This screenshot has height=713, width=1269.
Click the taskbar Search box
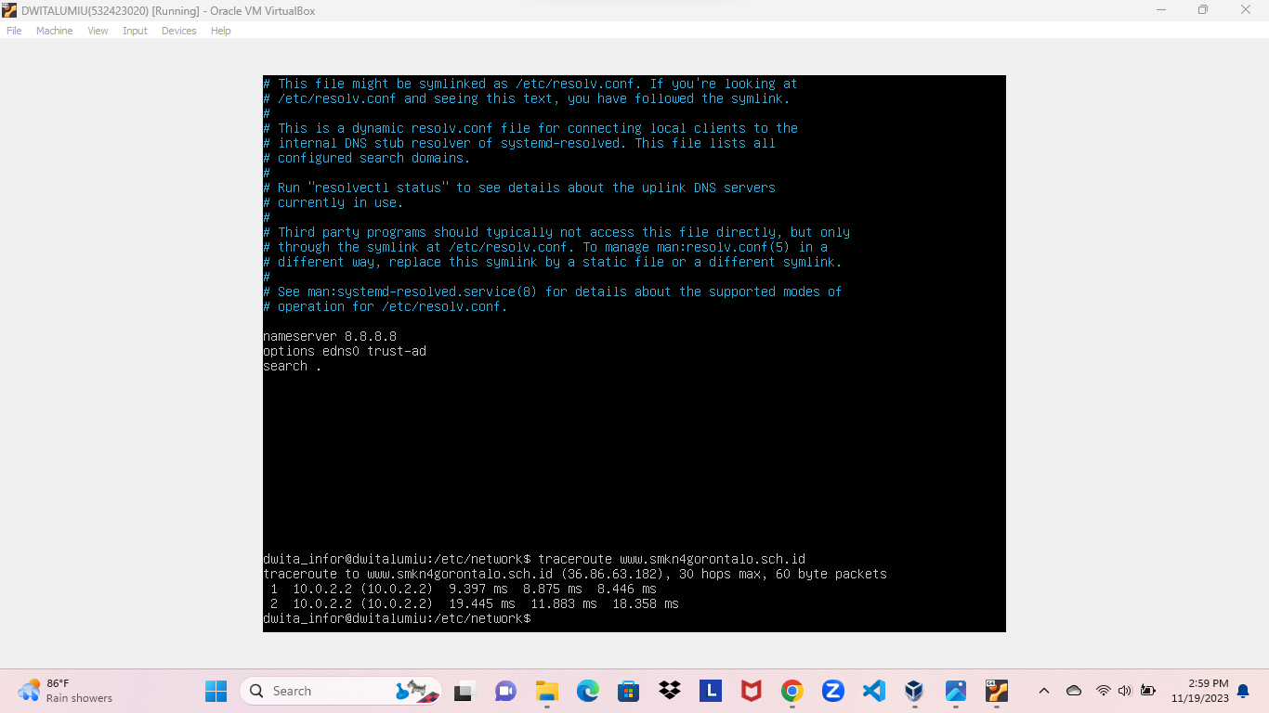340,691
